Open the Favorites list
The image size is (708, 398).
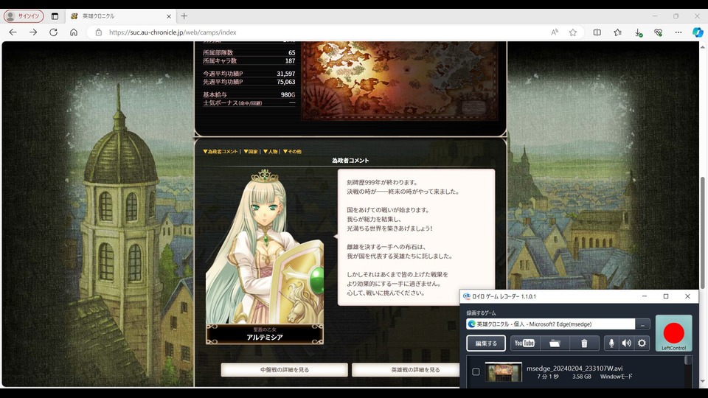pos(618,32)
